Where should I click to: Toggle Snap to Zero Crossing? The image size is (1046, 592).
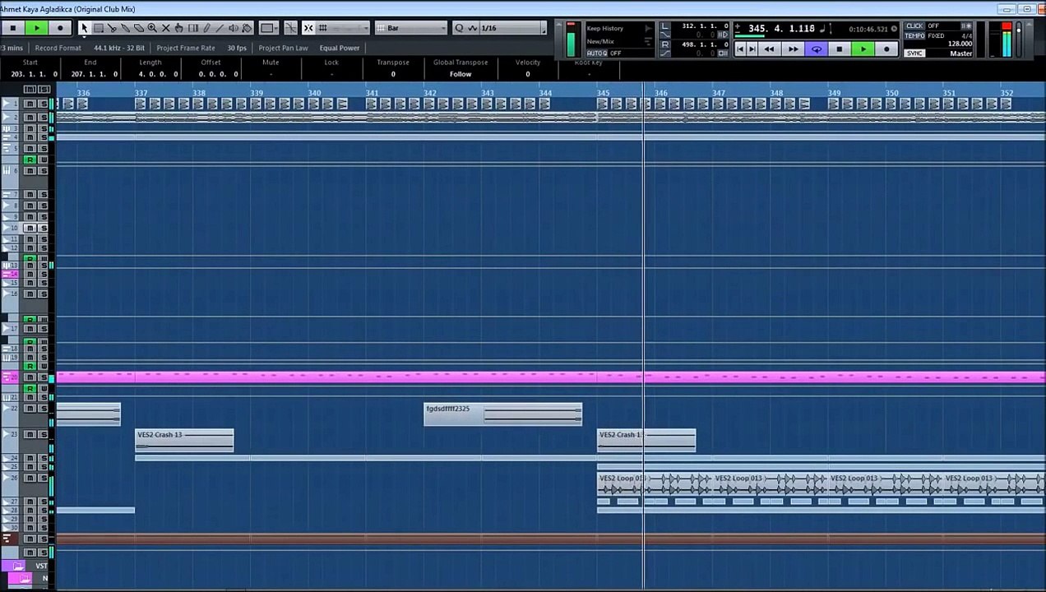(x=290, y=28)
